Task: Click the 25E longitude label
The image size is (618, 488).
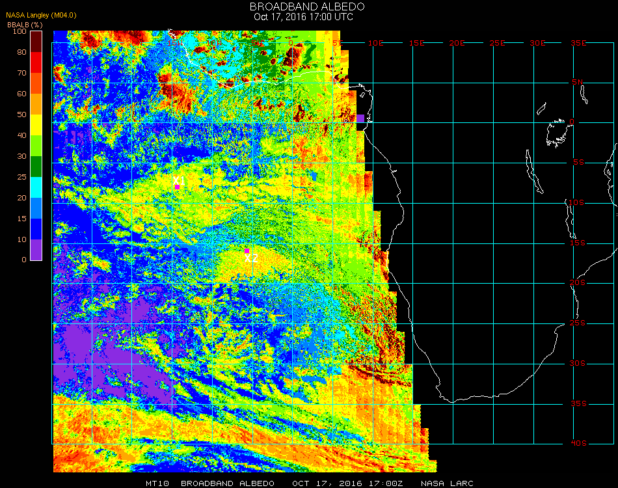Action: click(497, 43)
